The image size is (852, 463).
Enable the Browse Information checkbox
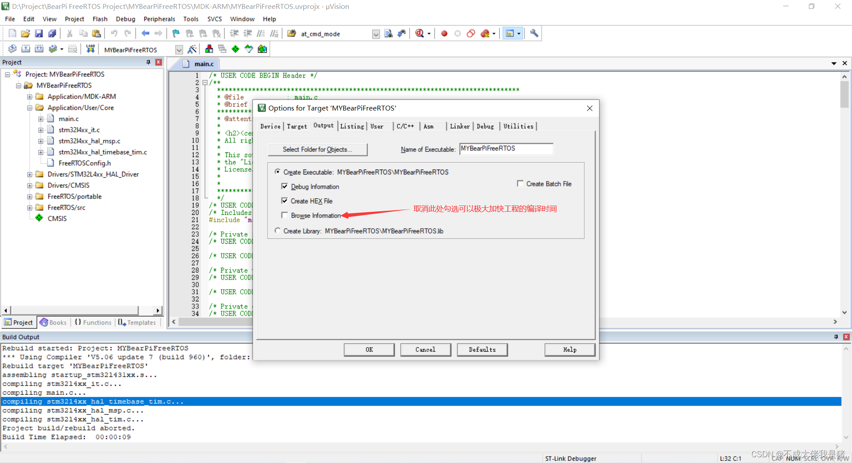coord(284,215)
